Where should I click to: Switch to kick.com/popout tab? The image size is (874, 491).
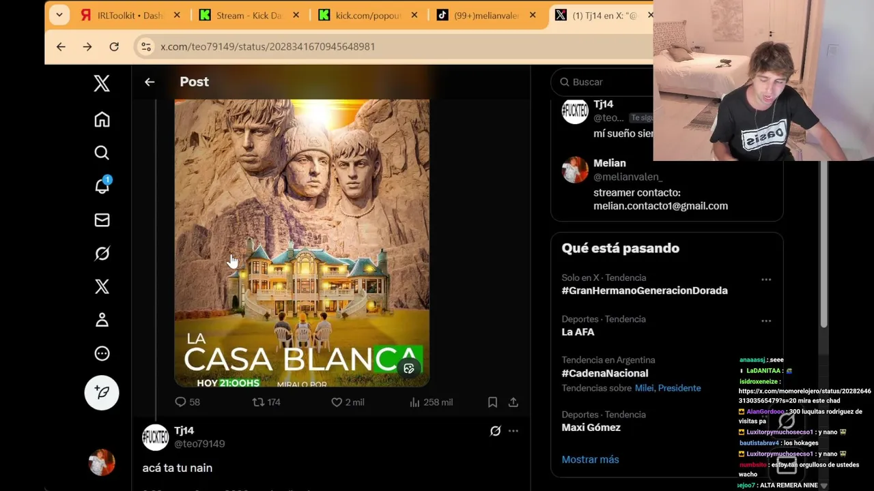point(369,15)
